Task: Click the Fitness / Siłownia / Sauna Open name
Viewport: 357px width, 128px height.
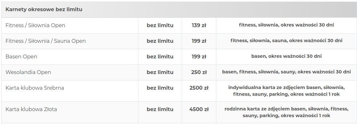Action: [x=46, y=41]
